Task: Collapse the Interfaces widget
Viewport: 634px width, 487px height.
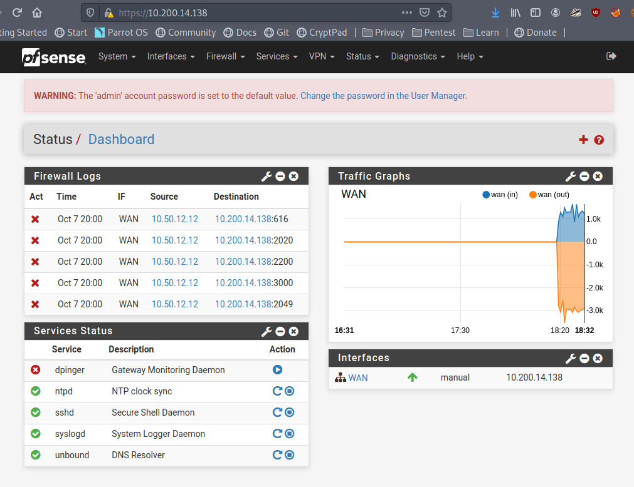Action: click(584, 358)
